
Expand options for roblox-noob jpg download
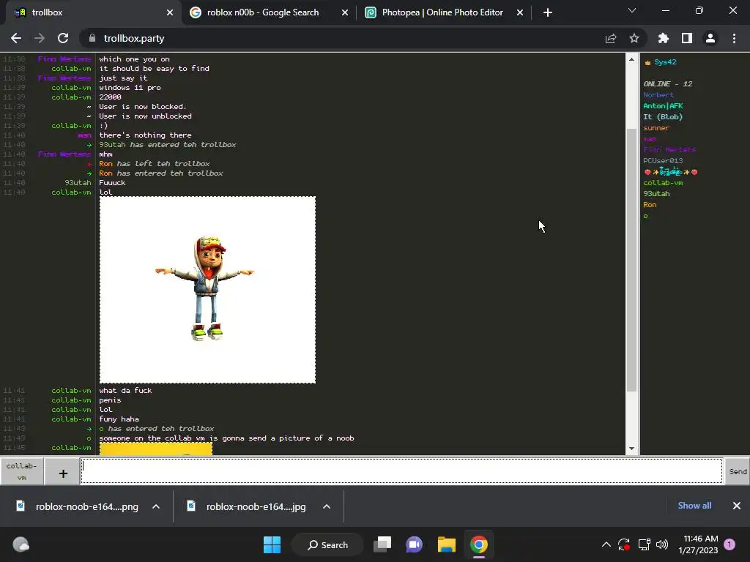[327, 506]
